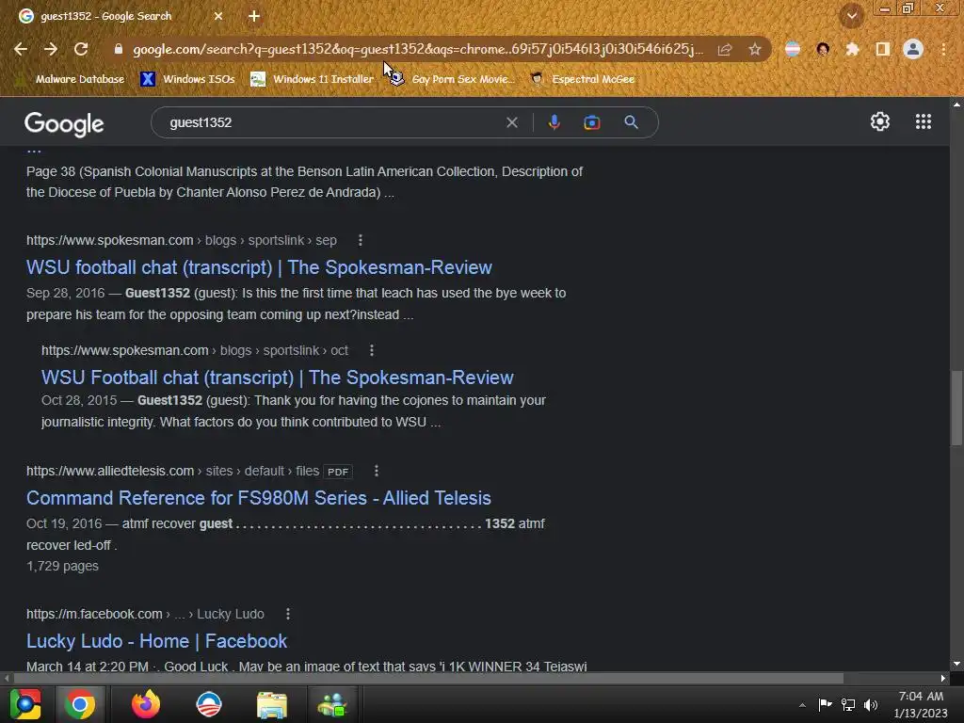Open more options for Lucky Ludo result
The height and width of the screenshot is (723, 964).
point(288,614)
